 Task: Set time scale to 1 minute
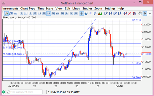pyautogui.click(x=26, y=13)
